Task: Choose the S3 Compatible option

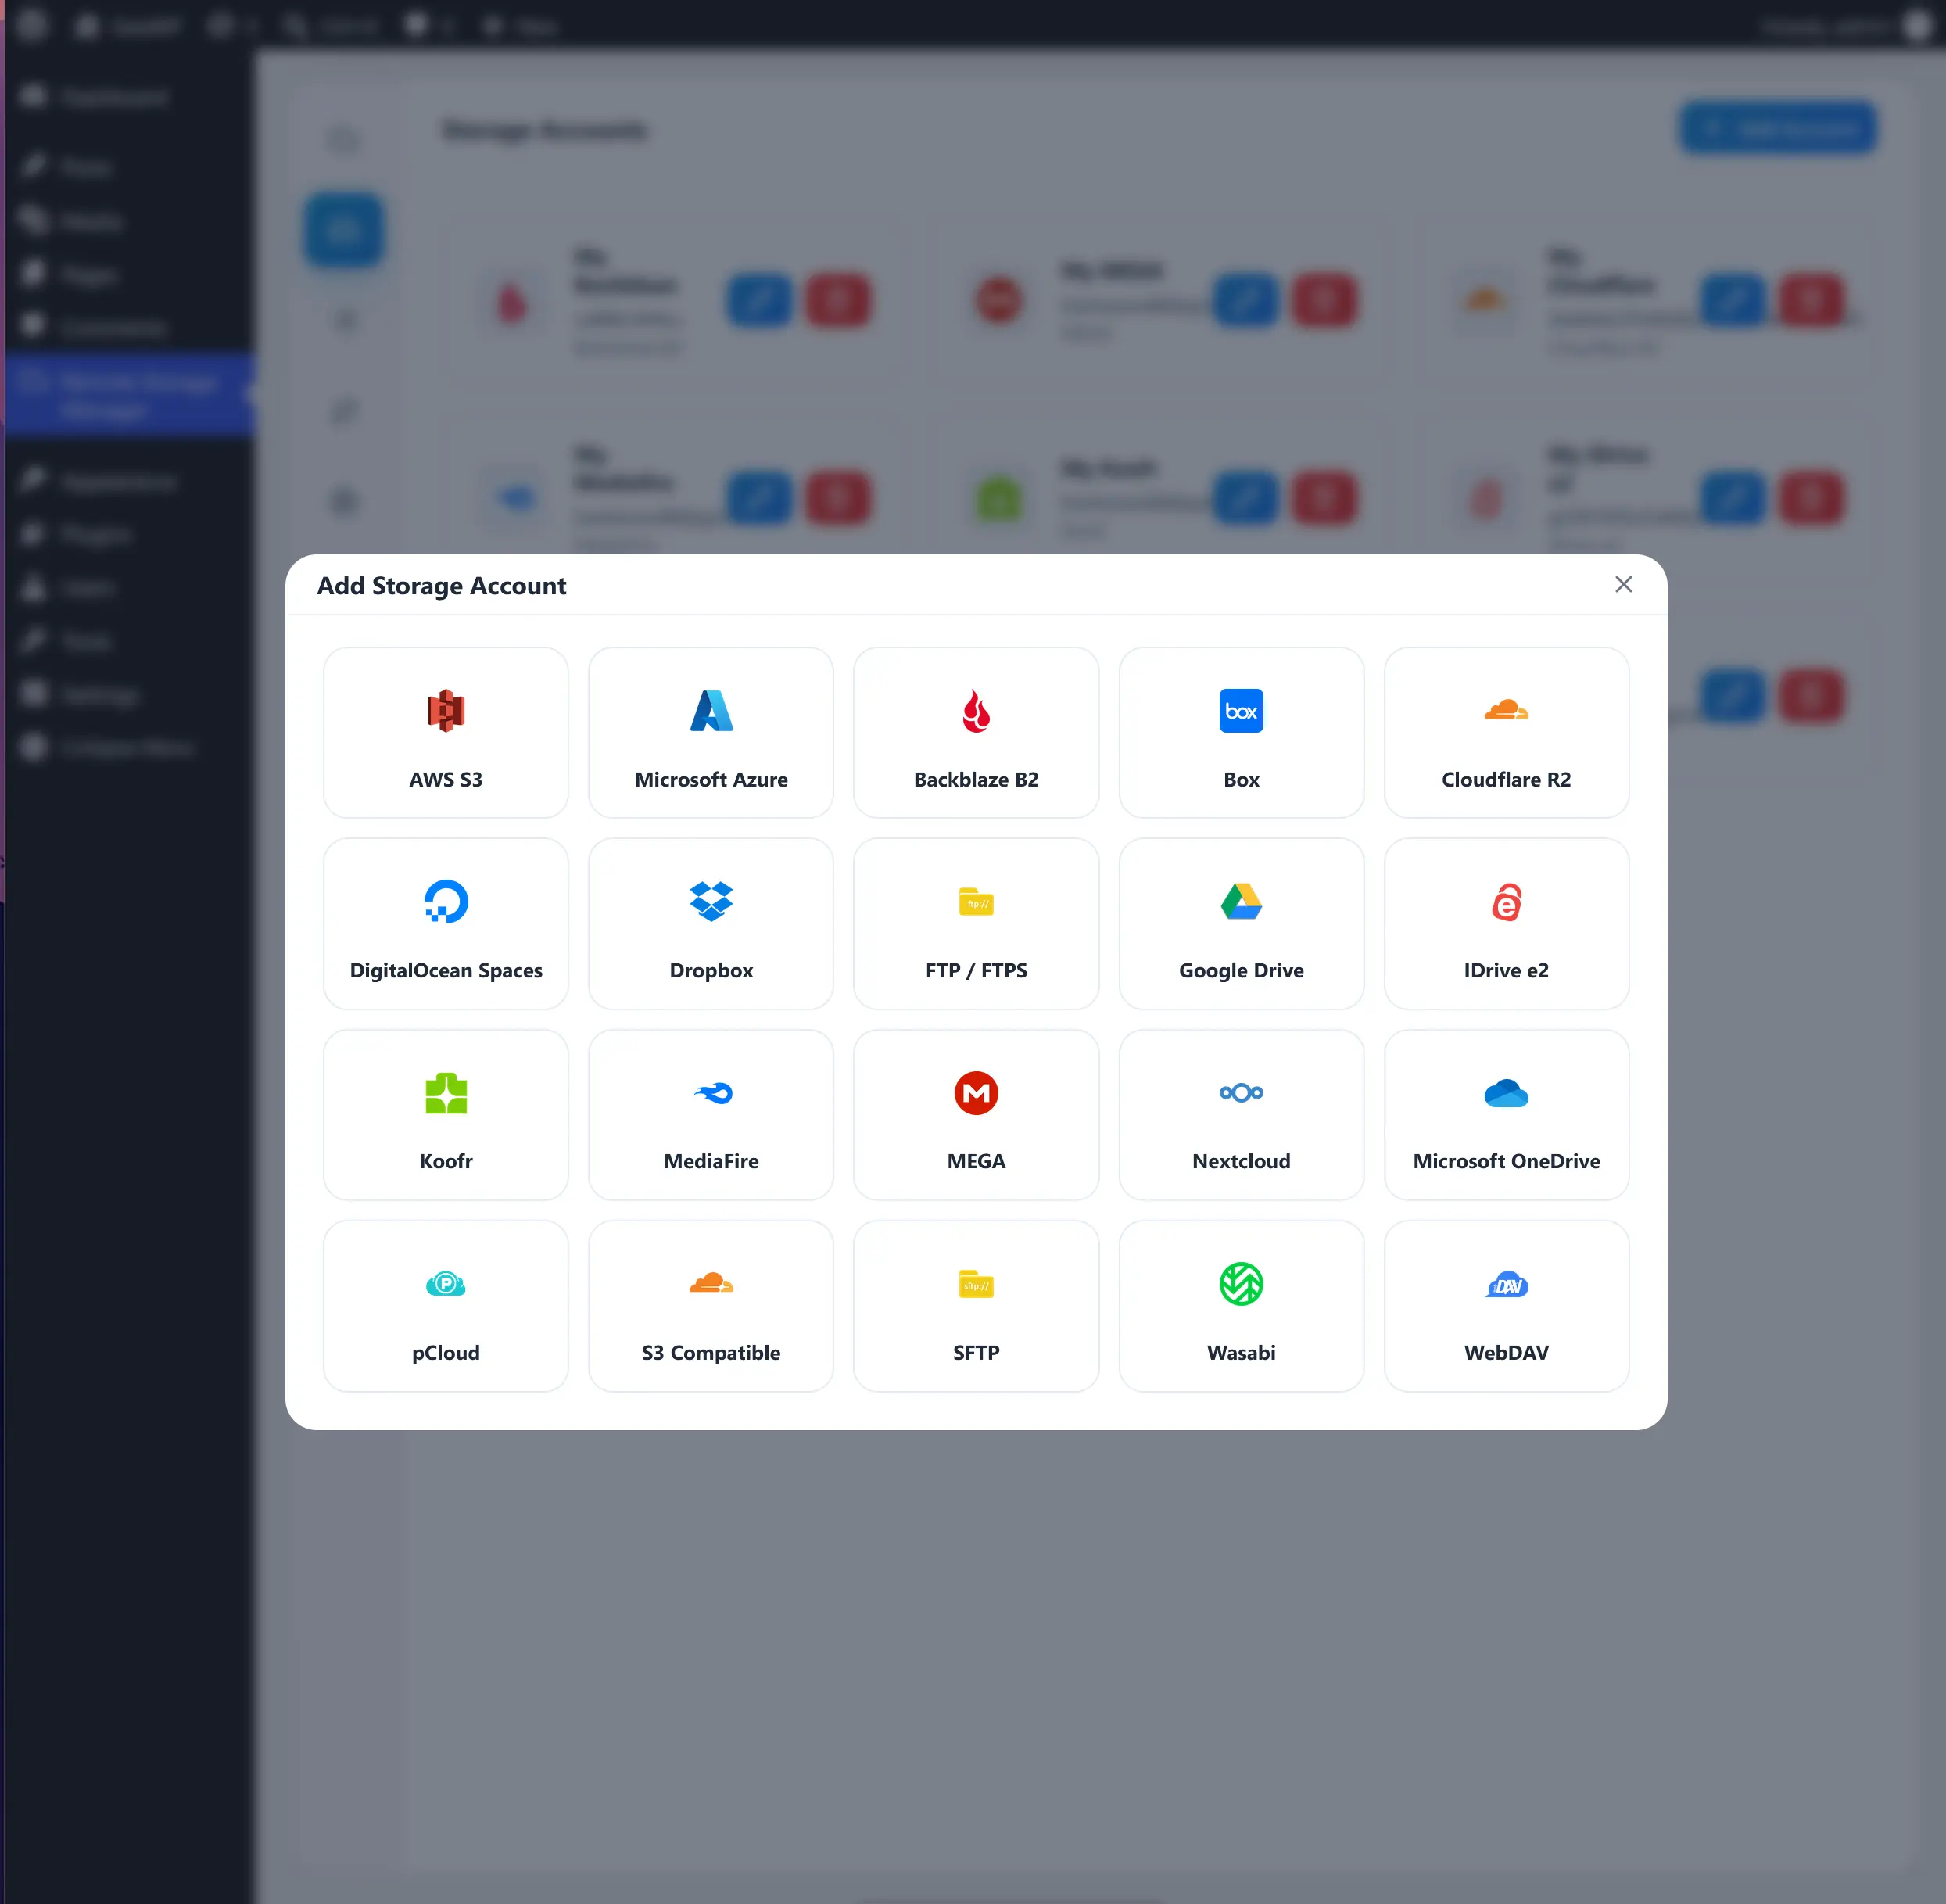Action: (711, 1306)
